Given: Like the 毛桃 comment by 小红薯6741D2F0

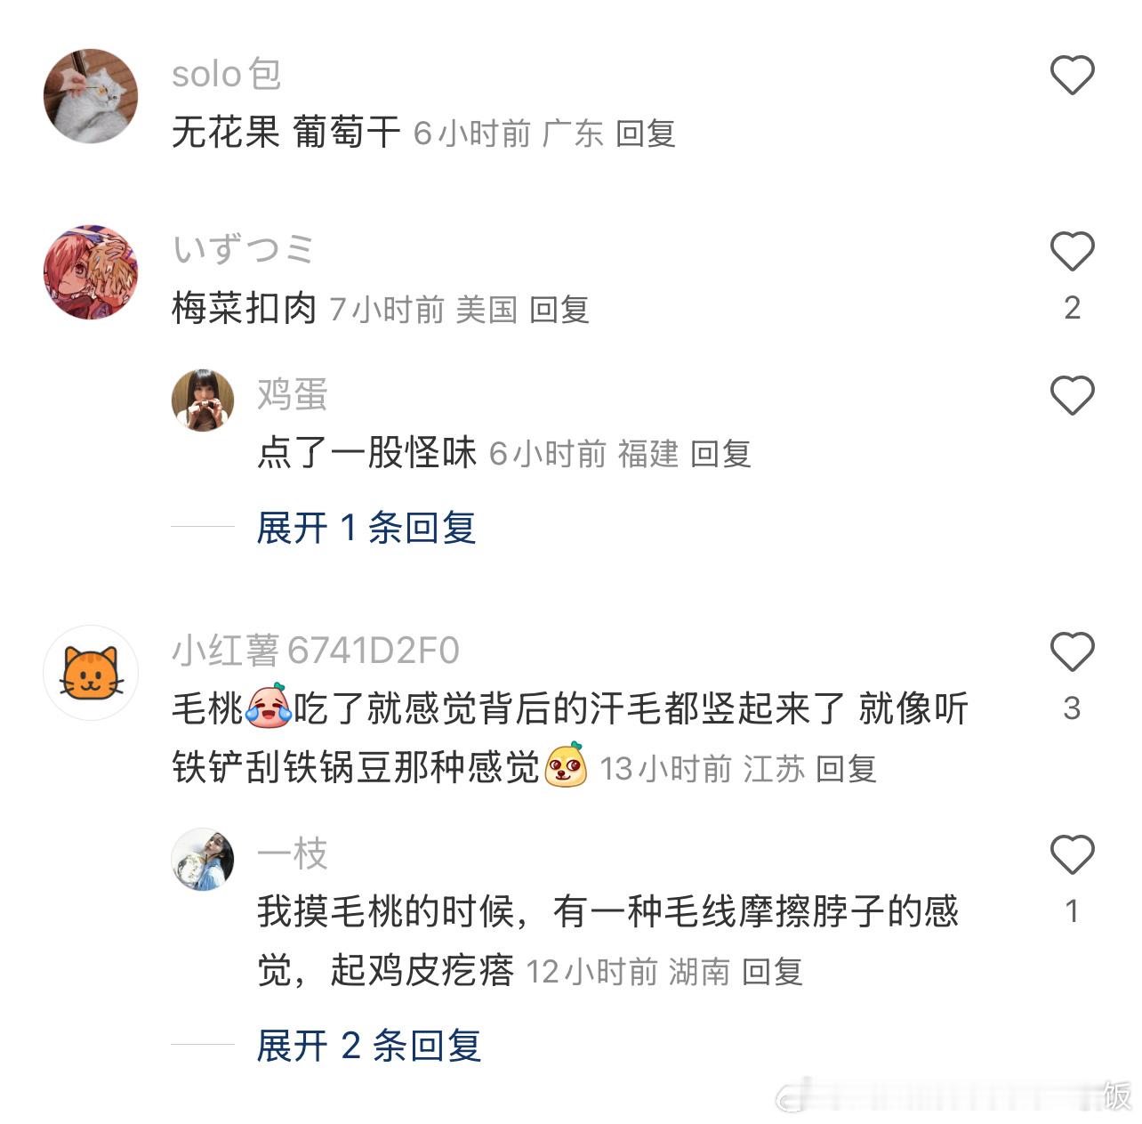Looking at the screenshot, I should (1072, 651).
